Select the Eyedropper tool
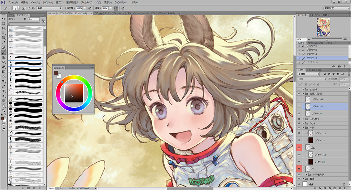The image size is (351, 190). [x=4, y=43]
